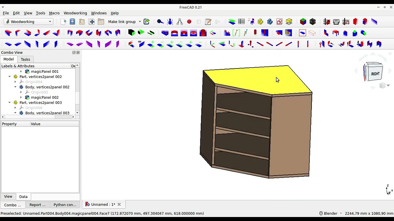
Task: Click the vertical red down-arrow icon
Action: click(x=308, y=44)
